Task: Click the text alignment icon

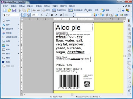Action: (x=66, y=15)
